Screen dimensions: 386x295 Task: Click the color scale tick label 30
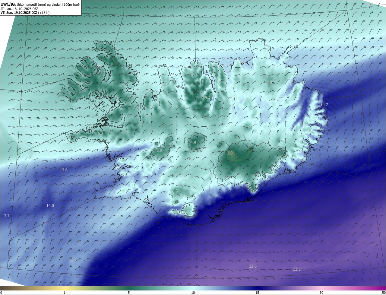321,293
